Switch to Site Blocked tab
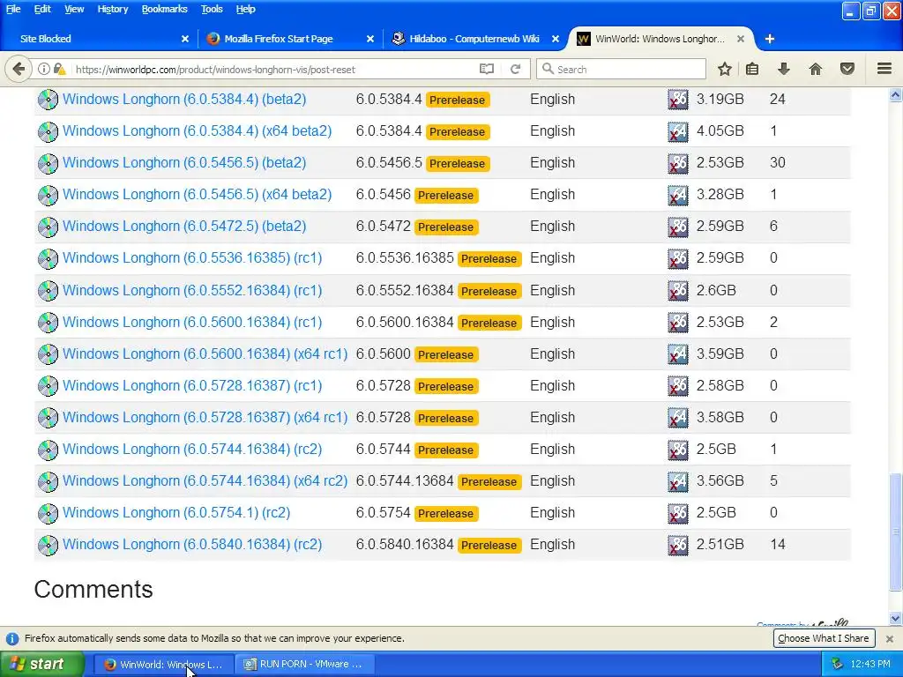 (98, 39)
